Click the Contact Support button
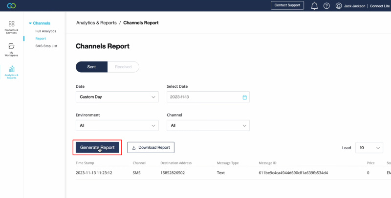The height and width of the screenshot is (198, 391). click(x=287, y=5)
